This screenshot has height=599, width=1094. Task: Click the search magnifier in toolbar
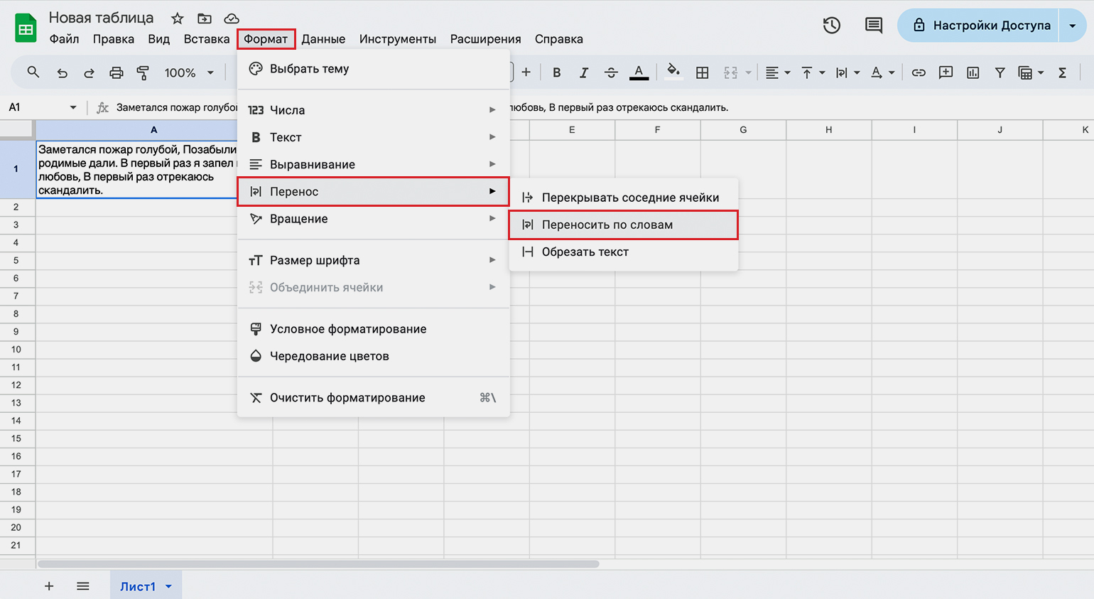point(33,72)
